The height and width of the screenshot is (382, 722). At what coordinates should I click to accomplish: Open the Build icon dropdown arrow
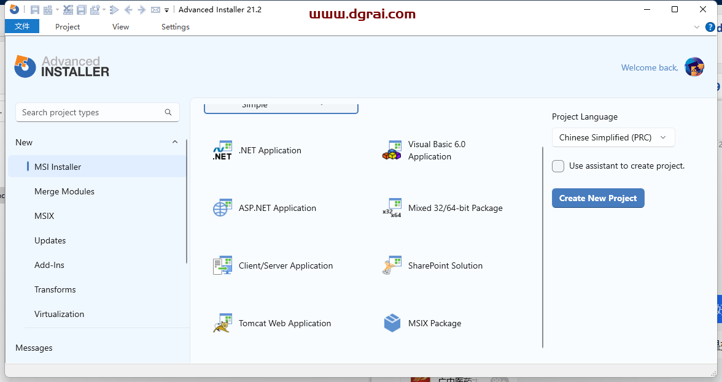57,10
